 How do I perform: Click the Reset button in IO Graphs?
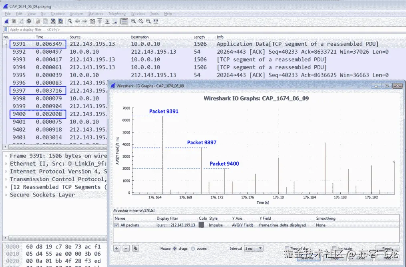[x=387, y=248]
